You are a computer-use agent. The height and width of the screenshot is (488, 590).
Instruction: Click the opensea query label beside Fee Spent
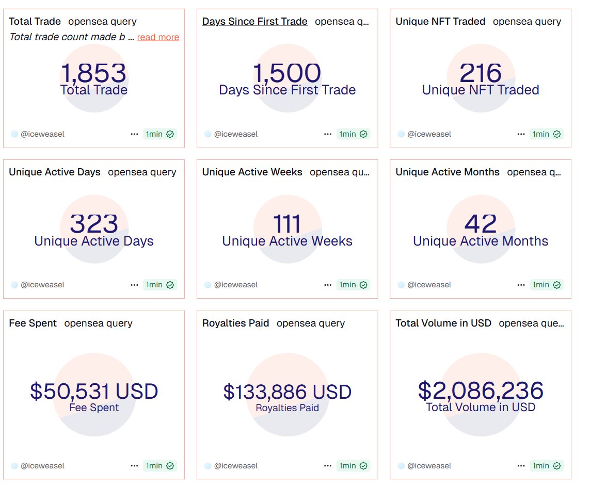98,323
